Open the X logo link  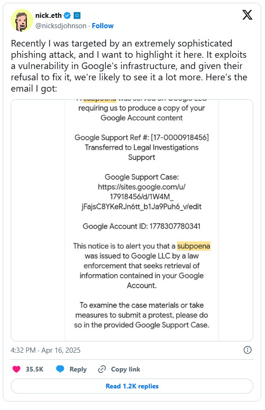click(x=247, y=15)
